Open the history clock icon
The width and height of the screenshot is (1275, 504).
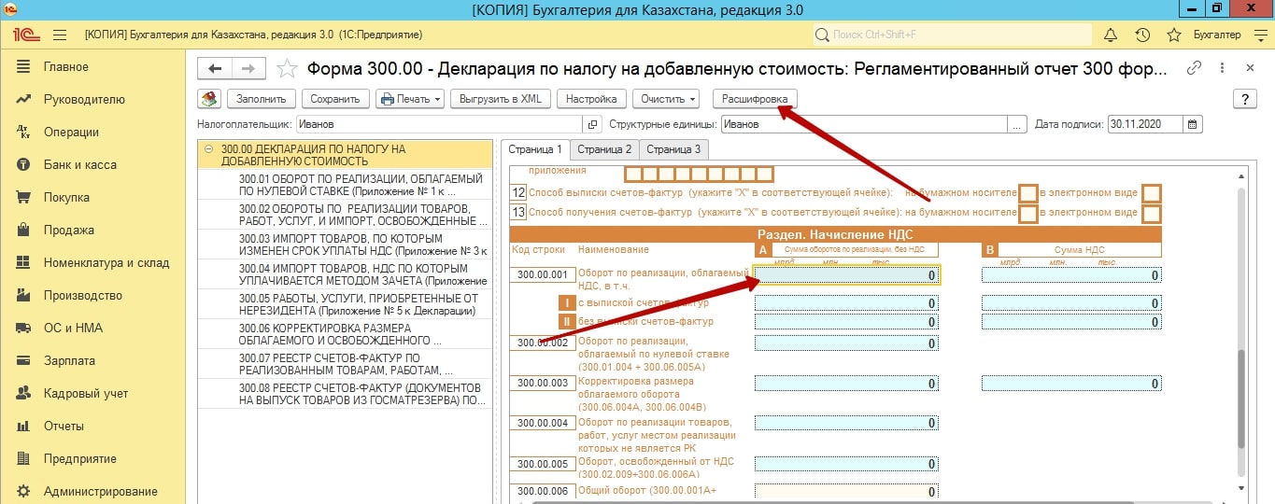tap(1141, 35)
